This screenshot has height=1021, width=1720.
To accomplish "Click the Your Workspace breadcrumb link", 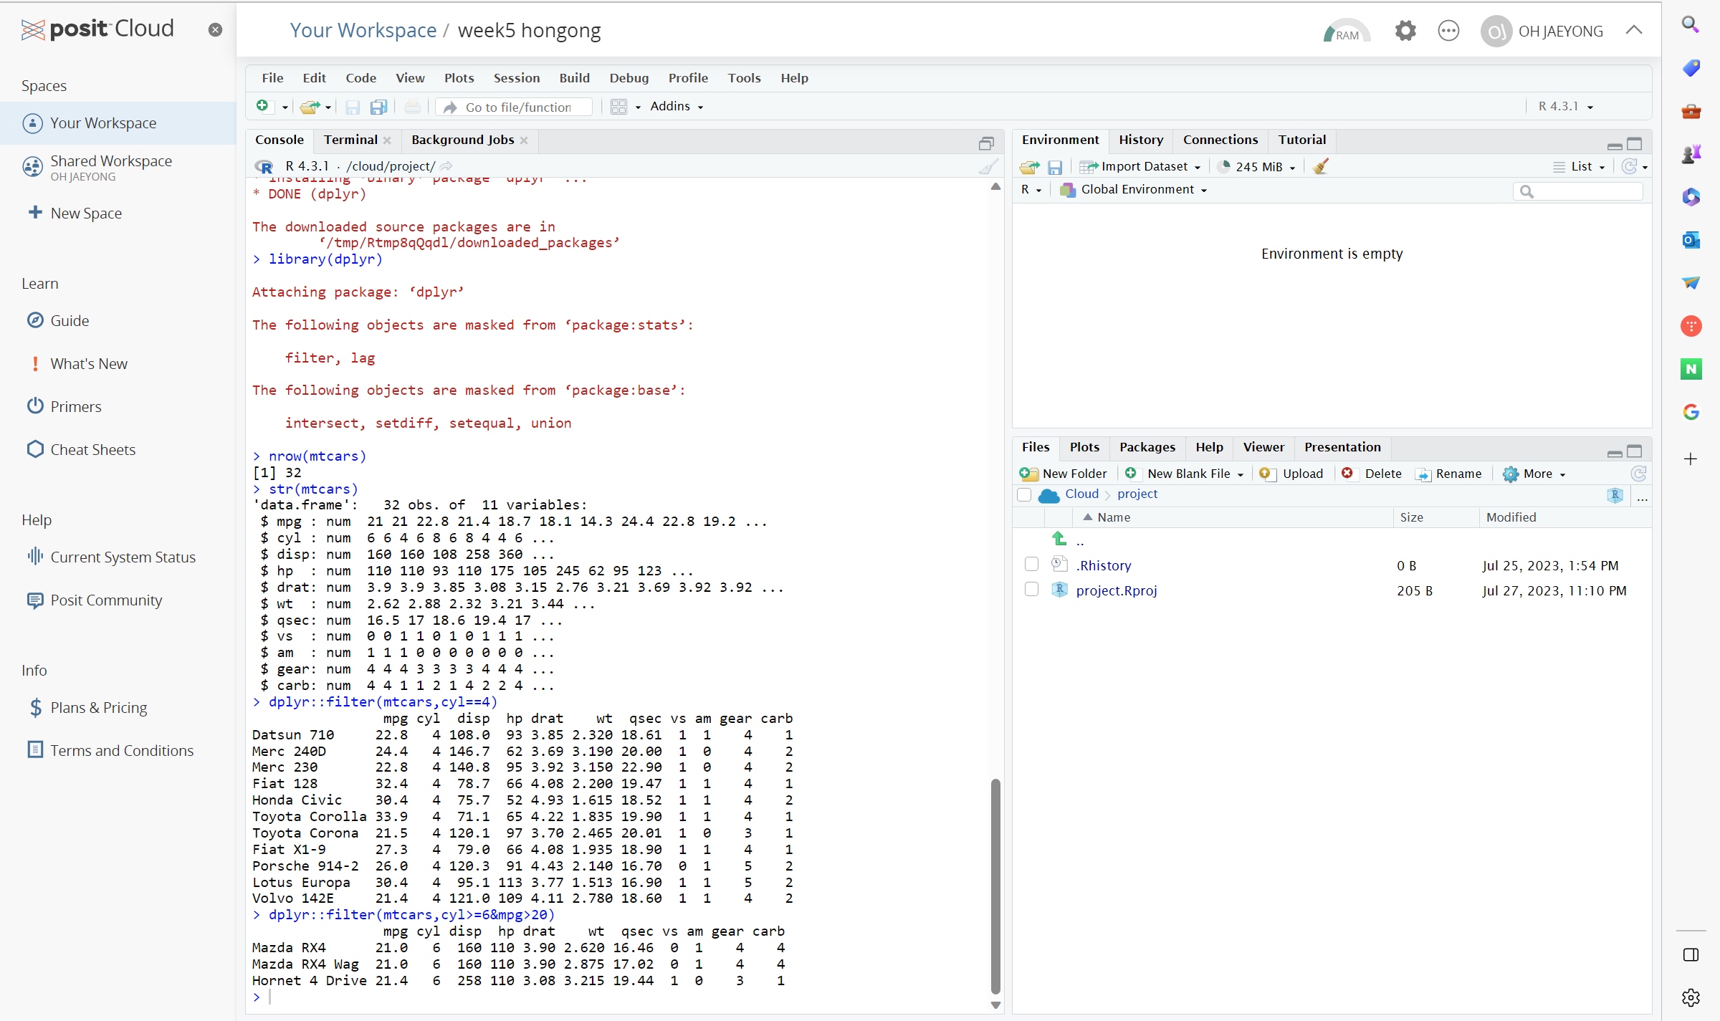I will tap(363, 30).
